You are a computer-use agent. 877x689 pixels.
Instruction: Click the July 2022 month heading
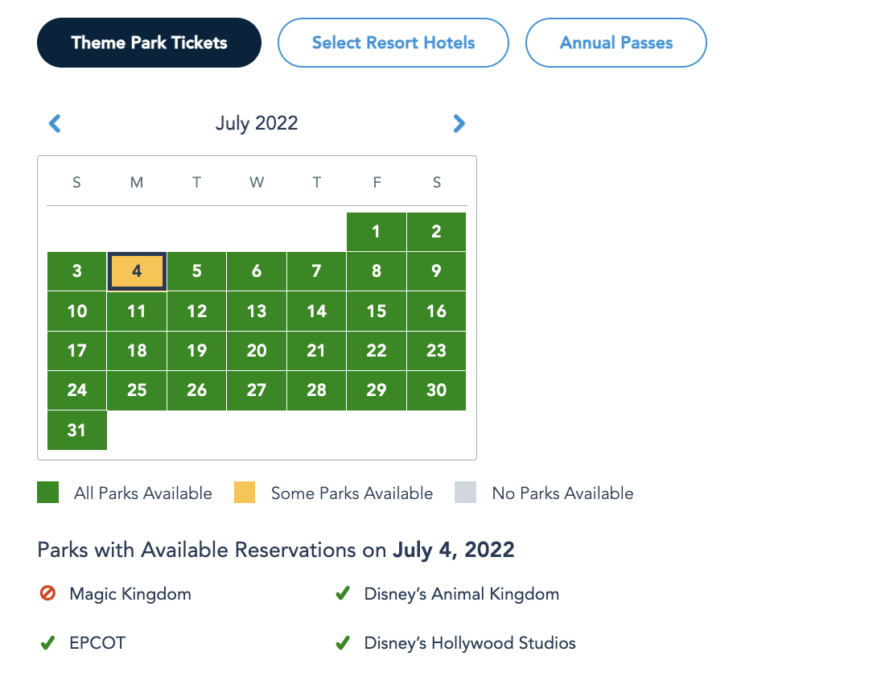[x=257, y=123]
